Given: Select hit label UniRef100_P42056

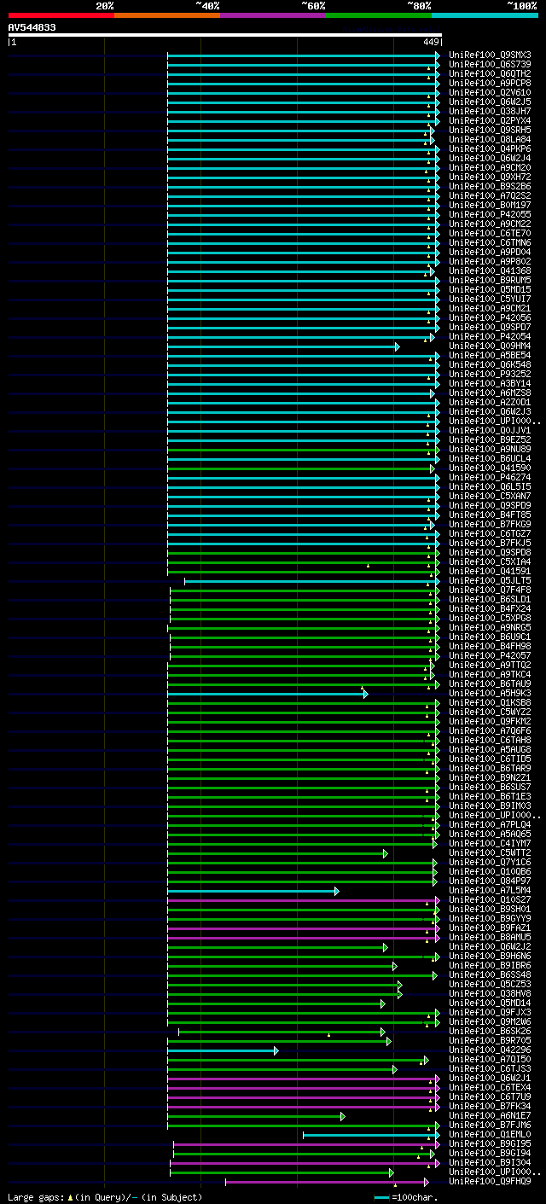Looking at the screenshot, I should pyautogui.click(x=489, y=317).
